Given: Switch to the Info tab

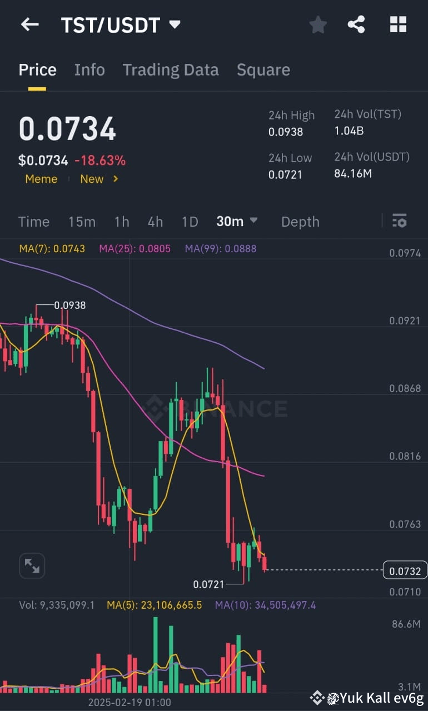Looking at the screenshot, I should pos(89,69).
